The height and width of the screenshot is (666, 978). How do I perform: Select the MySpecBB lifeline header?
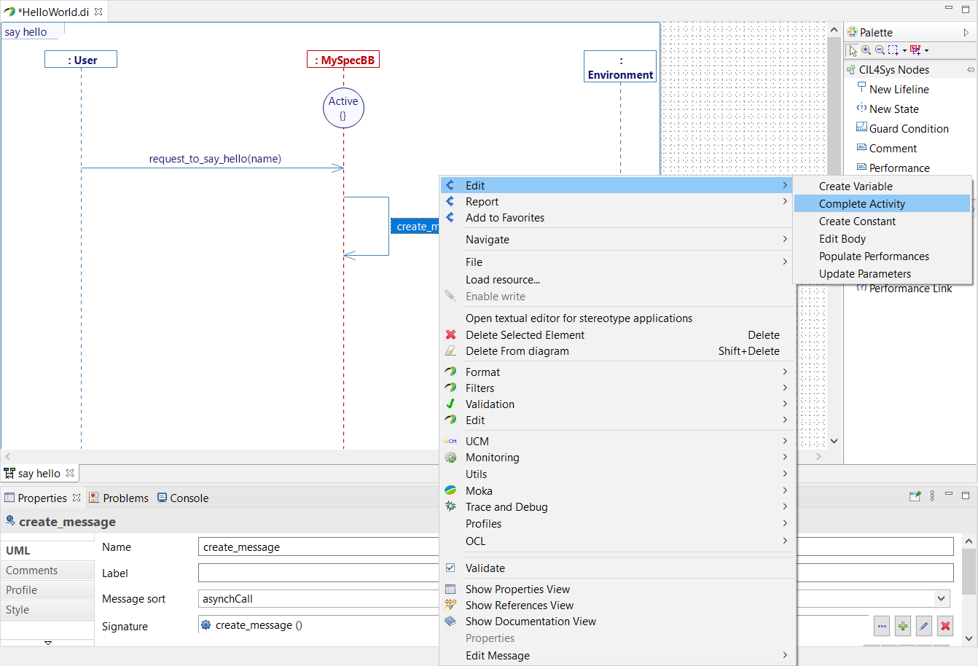pyautogui.click(x=343, y=60)
